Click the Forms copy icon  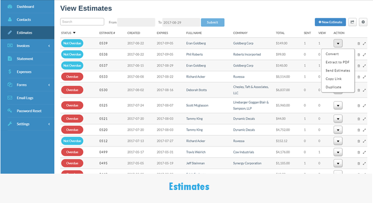pyautogui.click(x=10, y=85)
